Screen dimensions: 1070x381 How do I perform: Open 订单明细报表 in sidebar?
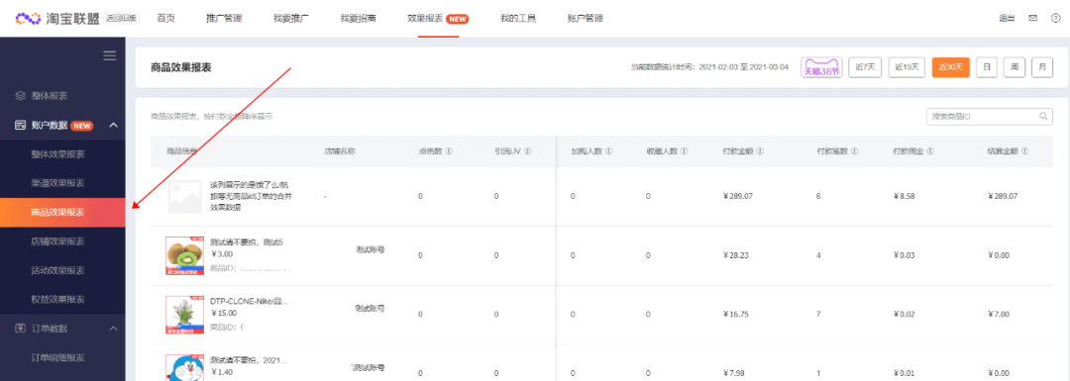coord(58,358)
